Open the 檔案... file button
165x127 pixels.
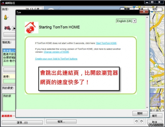tap(61, 122)
